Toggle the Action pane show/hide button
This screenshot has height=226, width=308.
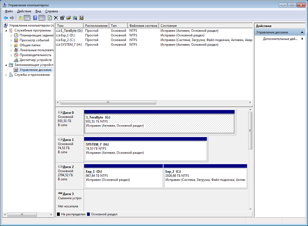42,18
